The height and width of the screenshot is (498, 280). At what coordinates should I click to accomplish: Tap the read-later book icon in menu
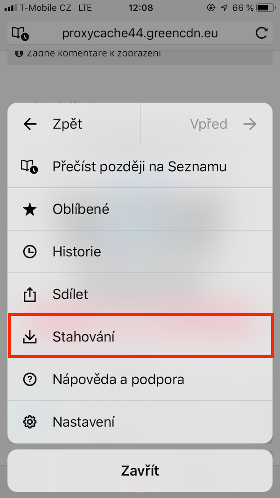30,167
